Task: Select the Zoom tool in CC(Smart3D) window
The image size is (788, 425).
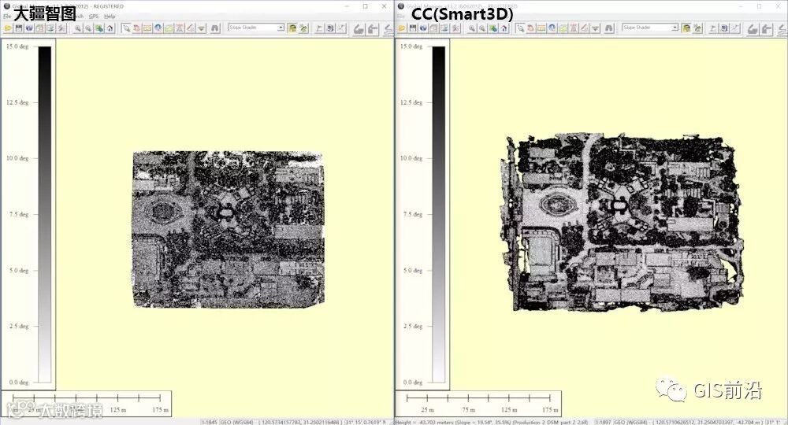Action: pos(520,28)
